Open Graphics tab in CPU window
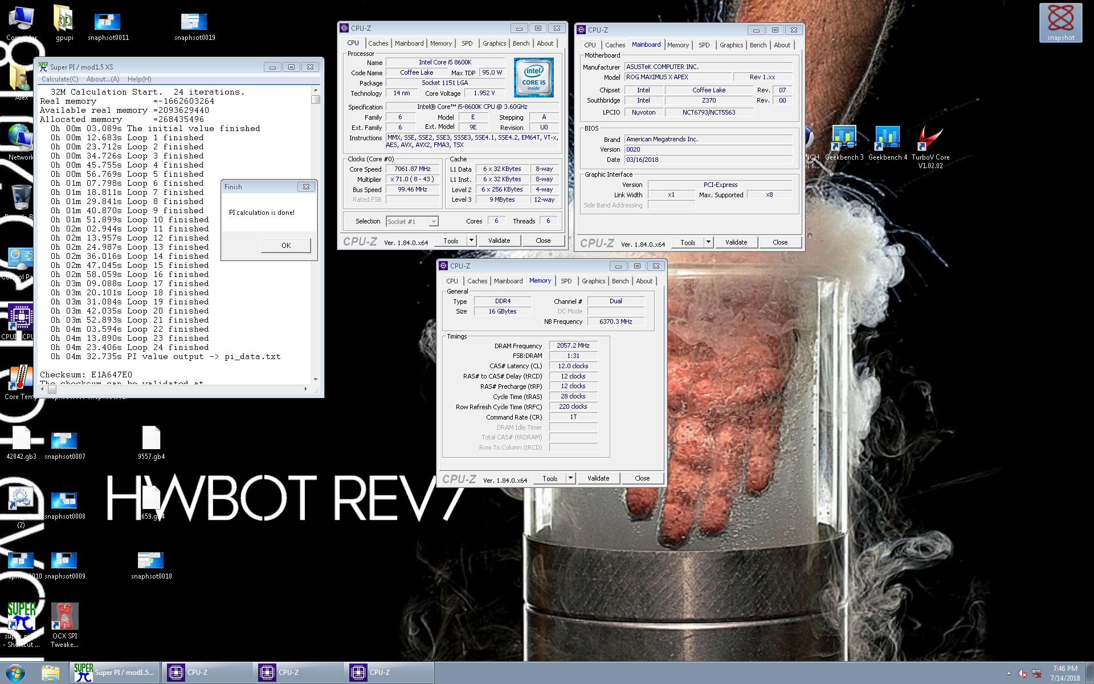 point(494,43)
